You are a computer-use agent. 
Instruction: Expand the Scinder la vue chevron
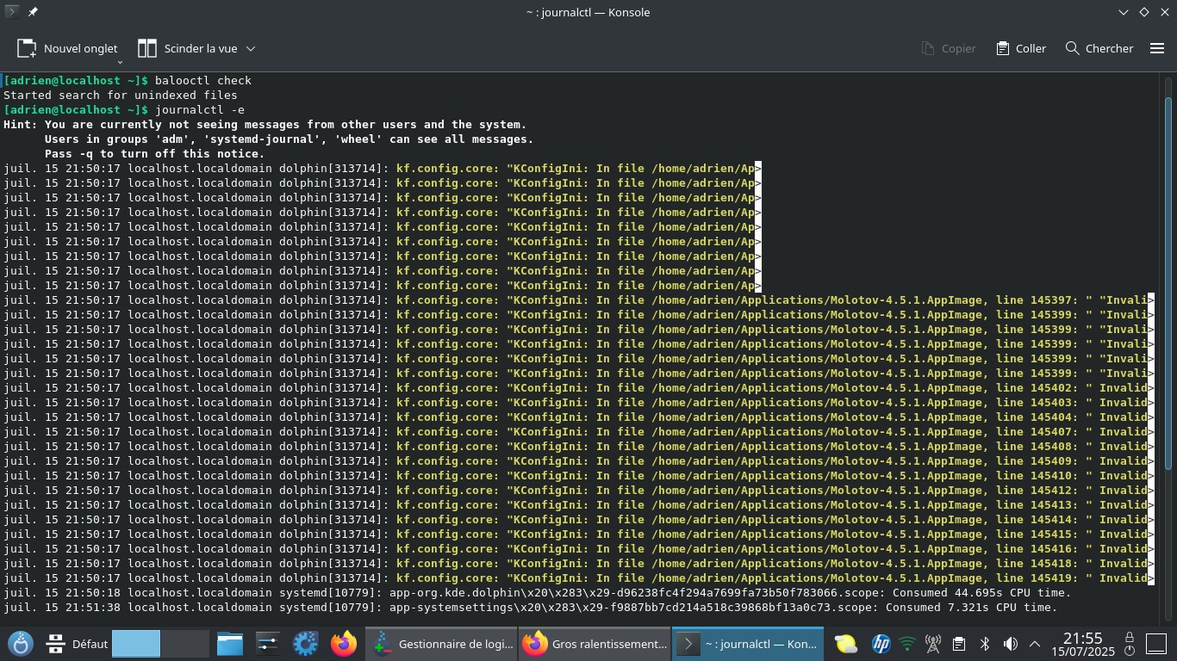(x=251, y=49)
